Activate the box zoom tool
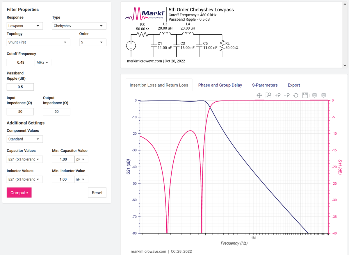 click(268, 95)
